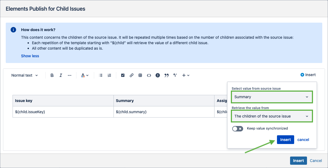Insert a quote block
Viewport: 328px width, 168px height.
click(166, 75)
